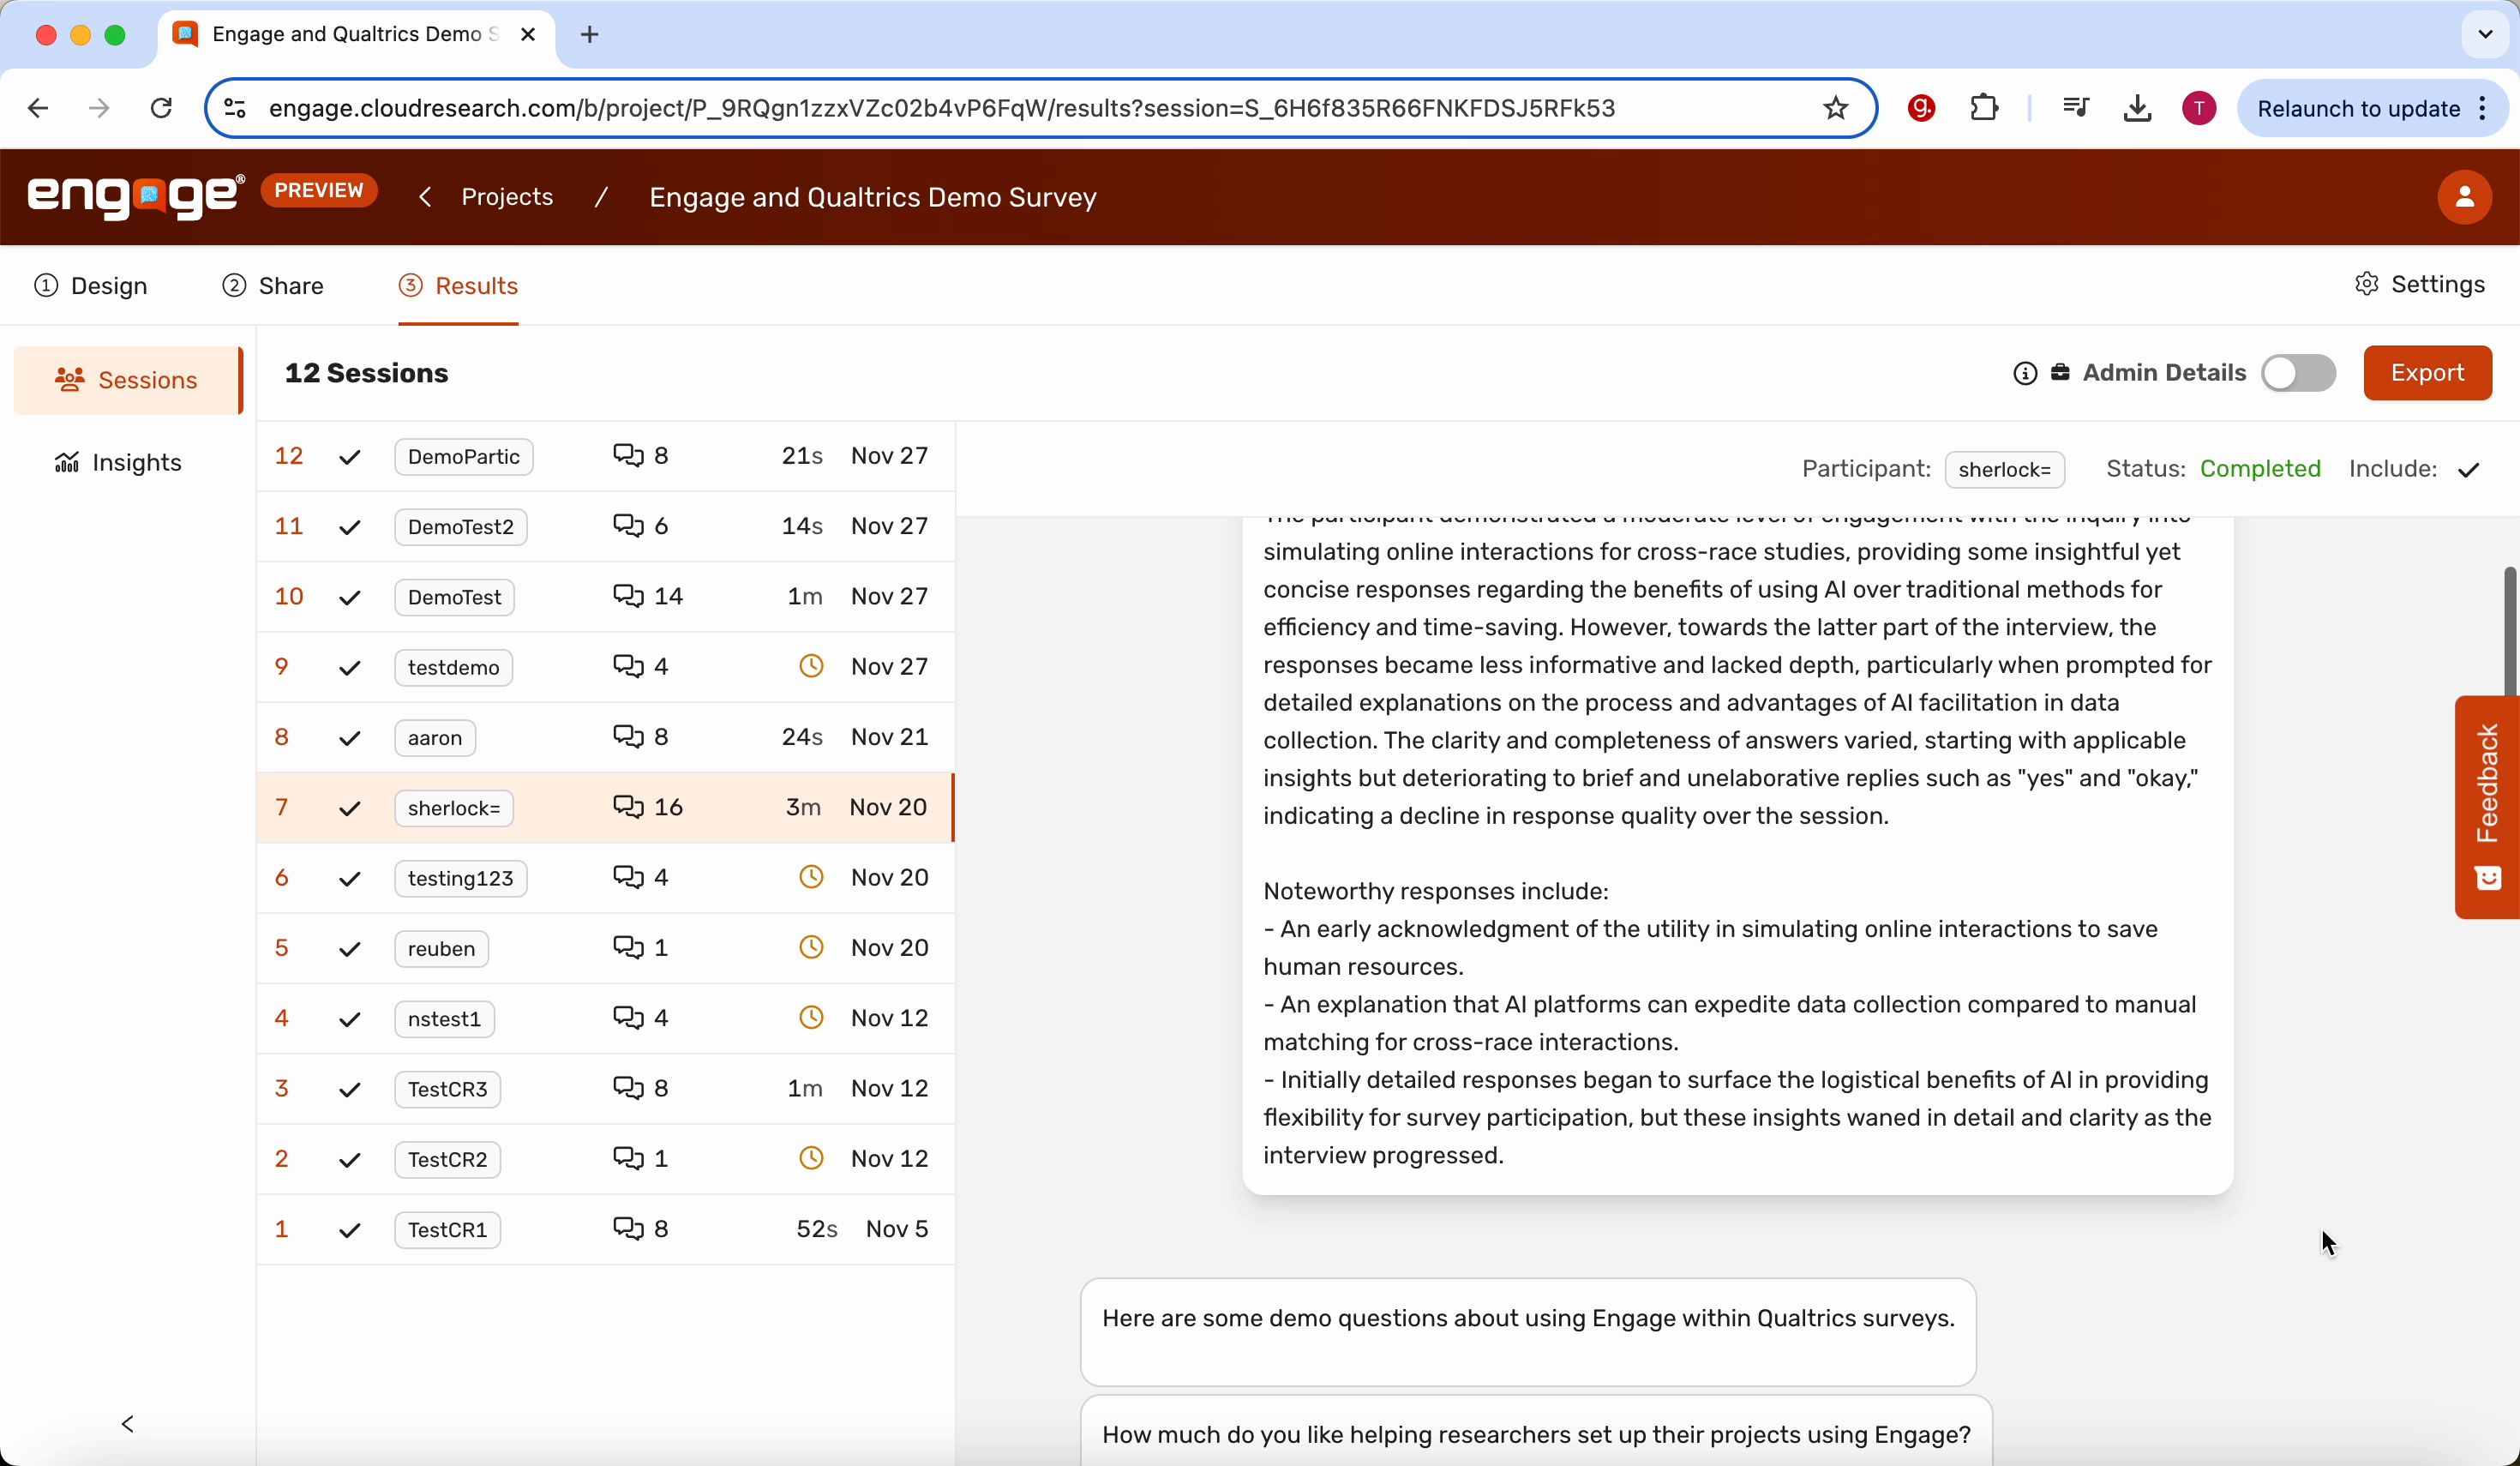Click the chat bubbles icon on DemoTest row
This screenshot has width=2520, height=1466.
point(628,596)
